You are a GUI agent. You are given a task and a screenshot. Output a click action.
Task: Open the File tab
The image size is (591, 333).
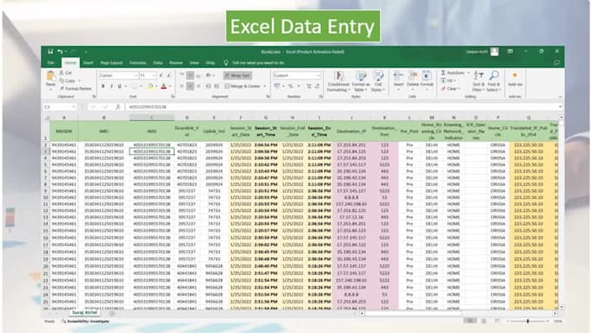click(51, 63)
